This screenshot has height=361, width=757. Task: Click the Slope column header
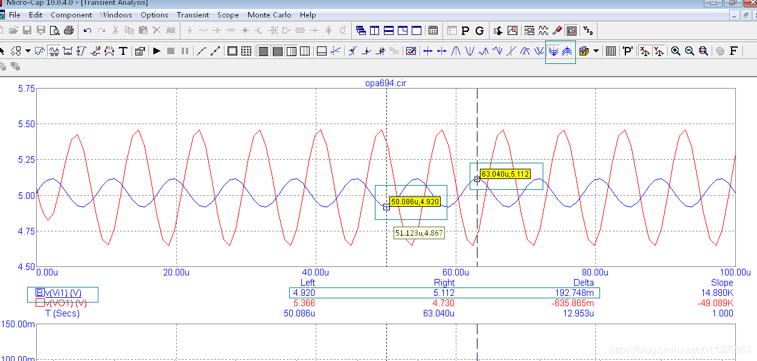pyautogui.click(x=722, y=283)
